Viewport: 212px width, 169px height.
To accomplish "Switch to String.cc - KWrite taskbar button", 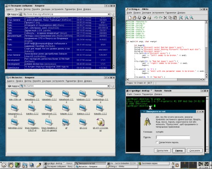I will 122,166.
